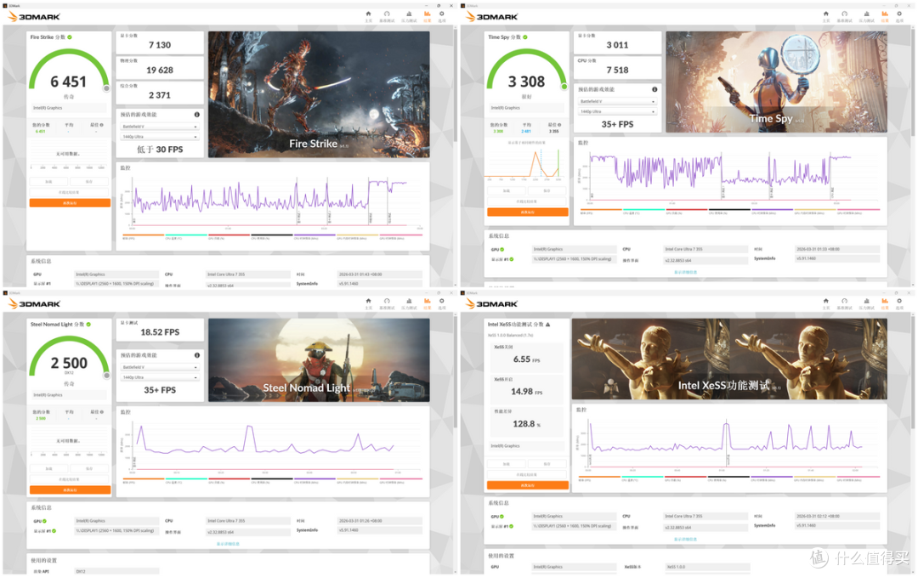Image resolution: width=918 pixels, height=577 pixels.
Task: Click Time Spy hero image
Action: [x=776, y=82]
